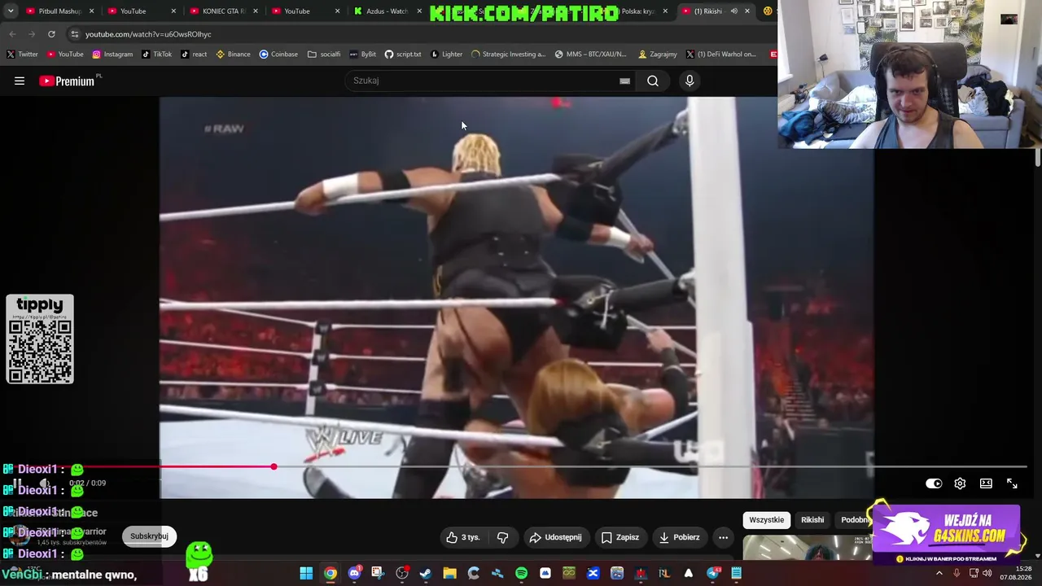Open the Twitter bookmark
This screenshot has height=586, width=1042.
[x=22, y=55]
